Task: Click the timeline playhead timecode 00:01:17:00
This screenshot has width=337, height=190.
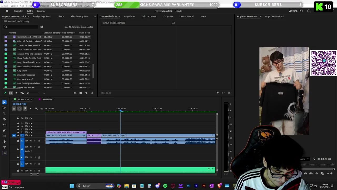Action: 19,104
